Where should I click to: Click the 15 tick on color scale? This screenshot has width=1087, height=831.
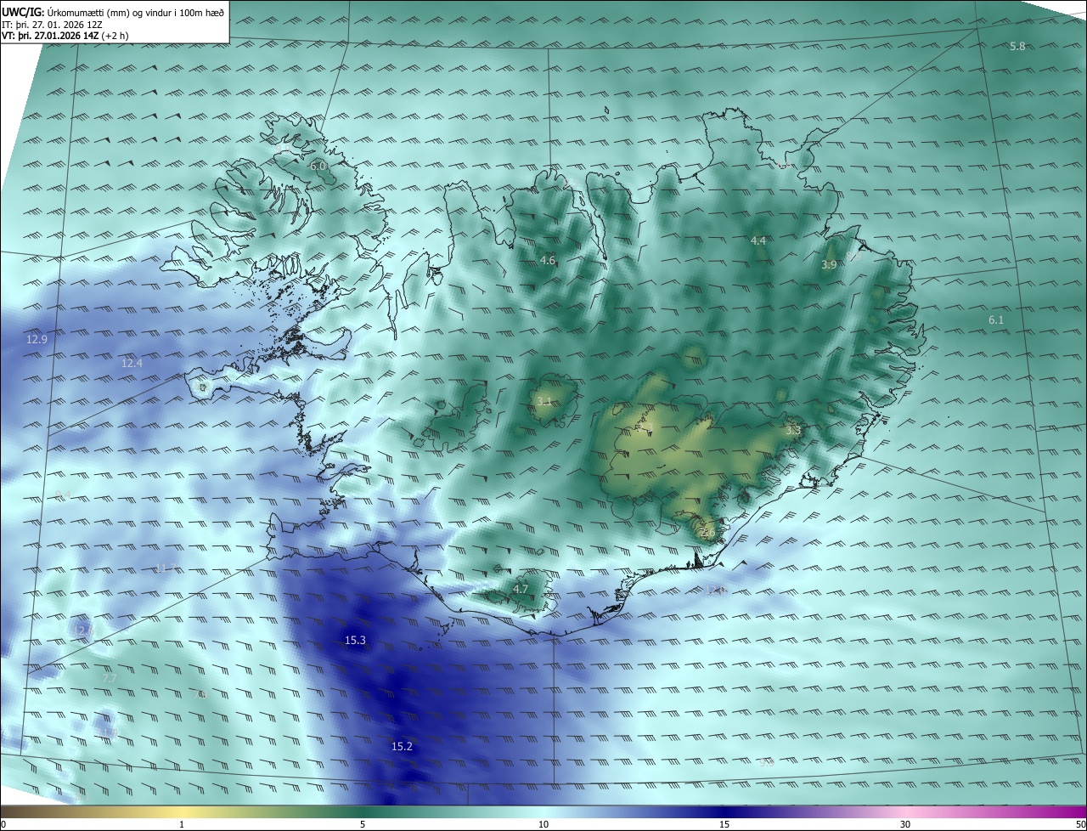[x=724, y=824]
